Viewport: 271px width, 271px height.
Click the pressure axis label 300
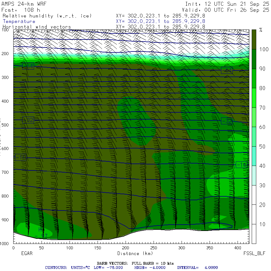pyautogui.click(x=5, y=77)
